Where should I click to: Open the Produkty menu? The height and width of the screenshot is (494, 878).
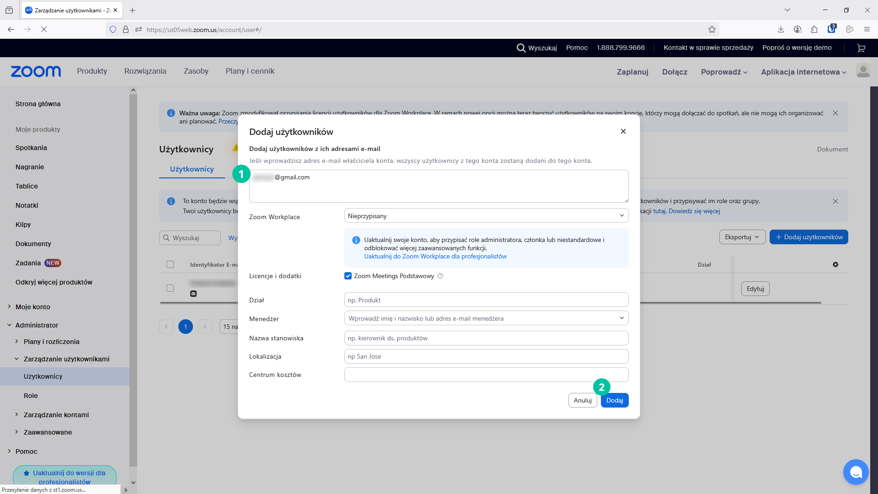(x=92, y=71)
